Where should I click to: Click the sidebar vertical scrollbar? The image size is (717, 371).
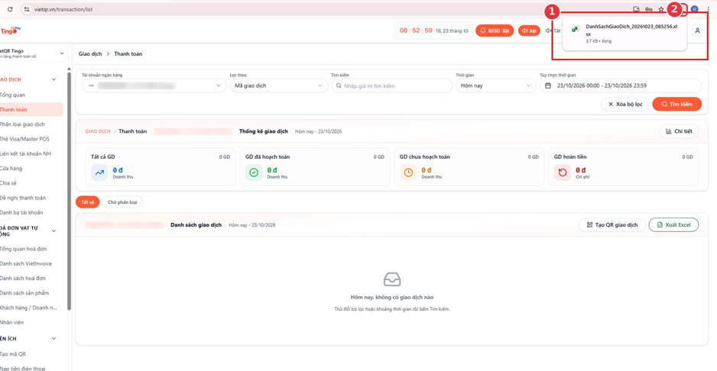click(69, 191)
